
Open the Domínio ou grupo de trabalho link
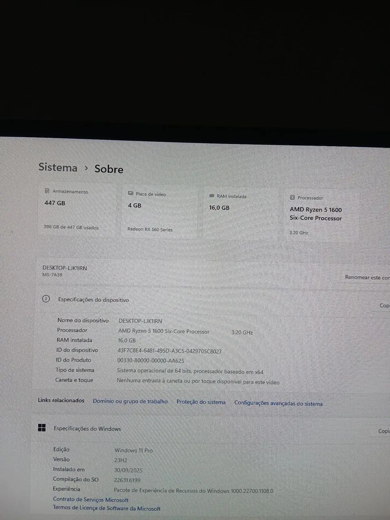point(130,401)
